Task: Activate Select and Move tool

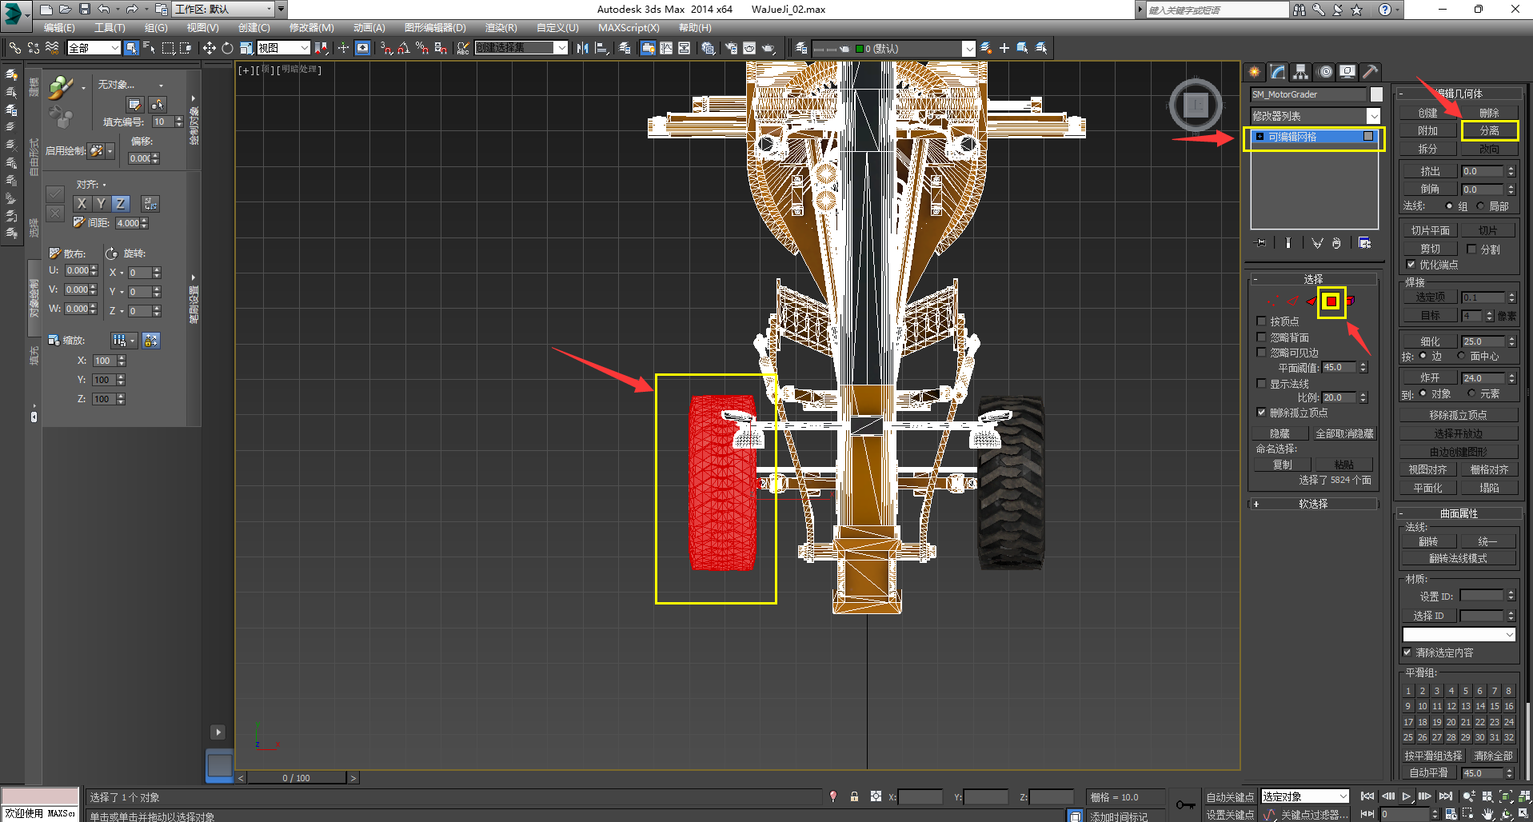Action: coord(209,48)
